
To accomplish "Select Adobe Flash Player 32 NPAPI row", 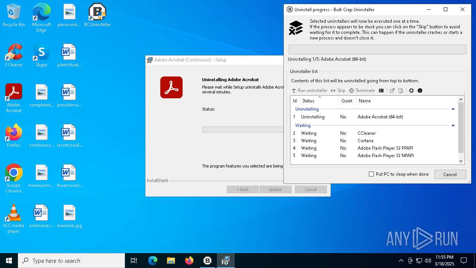I will pos(374,156).
